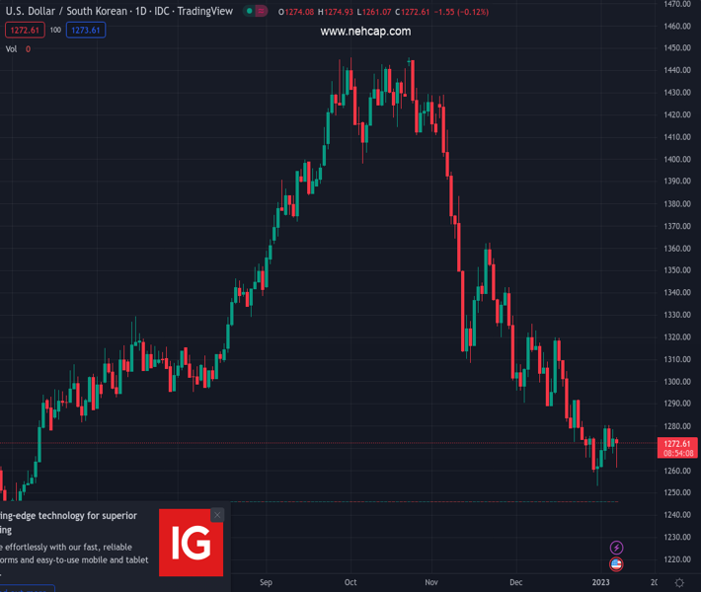Close the IG advertisement popup
The height and width of the screenshot is (592, 701).
217,515
